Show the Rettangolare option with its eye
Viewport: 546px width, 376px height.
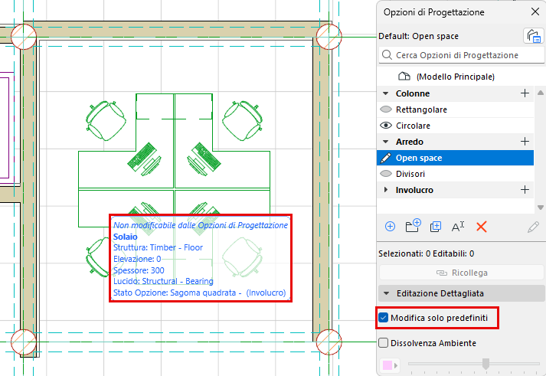coord(386,110)
